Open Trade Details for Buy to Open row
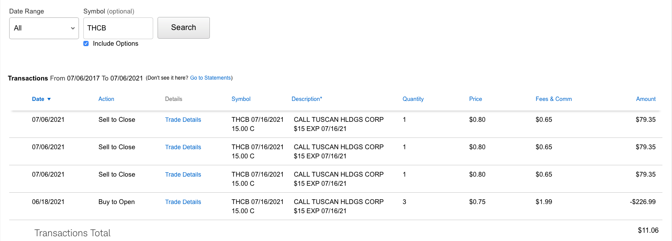The image size is (672, 241). tap(183, 202)
